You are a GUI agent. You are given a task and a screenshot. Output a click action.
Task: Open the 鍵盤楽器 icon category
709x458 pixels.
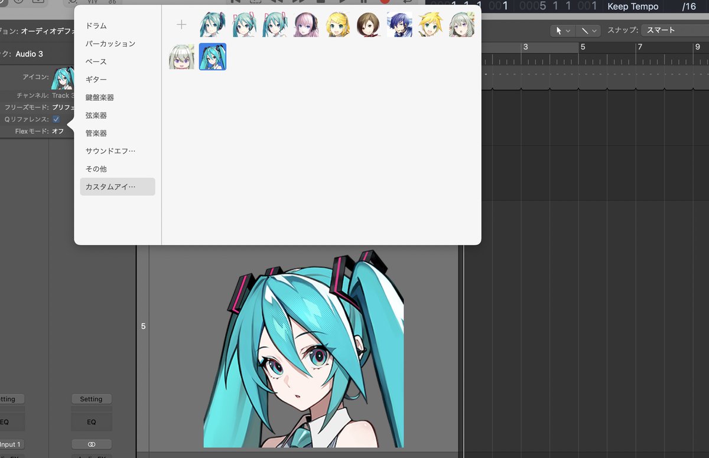(100, 97)
